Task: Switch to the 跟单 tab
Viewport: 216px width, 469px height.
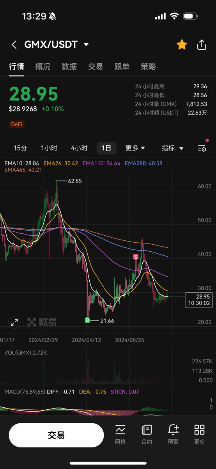Action: tap(122, 67)
